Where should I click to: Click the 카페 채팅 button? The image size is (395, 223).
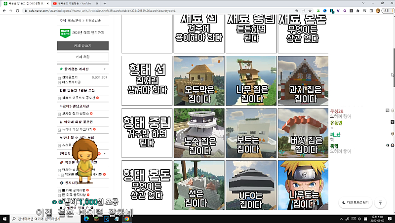82,57
